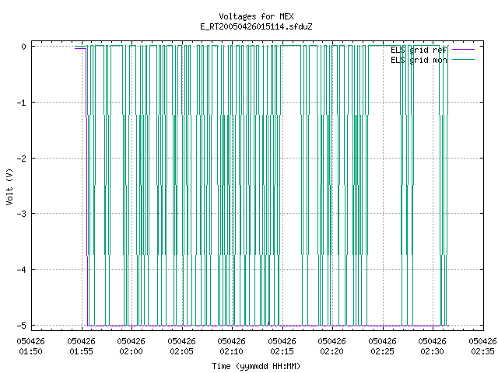Screen dimensions: 498x373
Task: Click the x-axis time label 02:15
Action: tap(282, 351)
